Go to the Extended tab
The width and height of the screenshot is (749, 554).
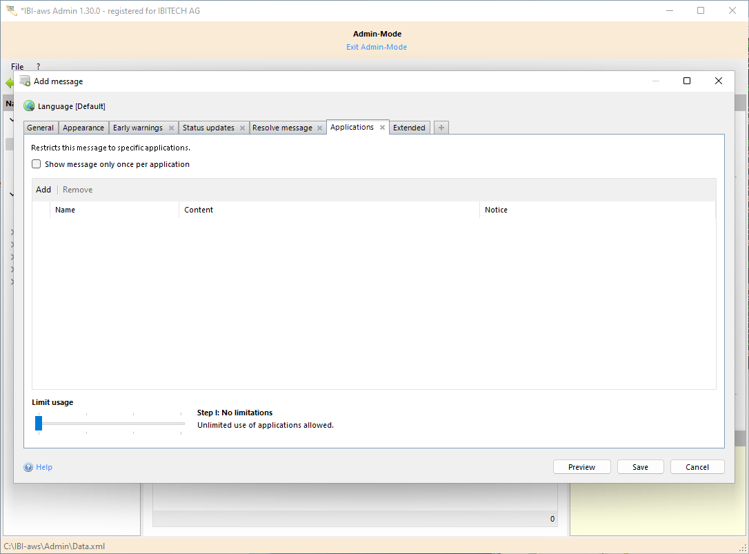pos(409,128)
